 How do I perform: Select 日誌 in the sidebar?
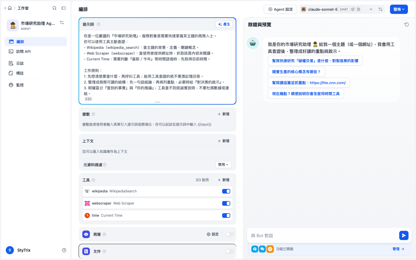click(x=36, y=63)
